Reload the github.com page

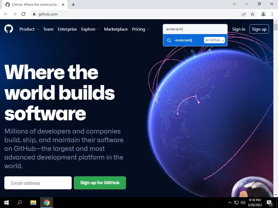[23, 14]
